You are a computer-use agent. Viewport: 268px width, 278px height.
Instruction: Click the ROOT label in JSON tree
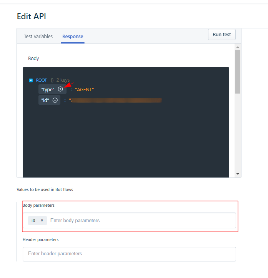tap(42, 80)
